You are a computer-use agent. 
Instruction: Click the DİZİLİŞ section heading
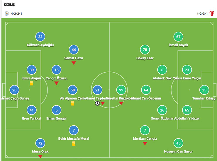(x=10, y=5)
